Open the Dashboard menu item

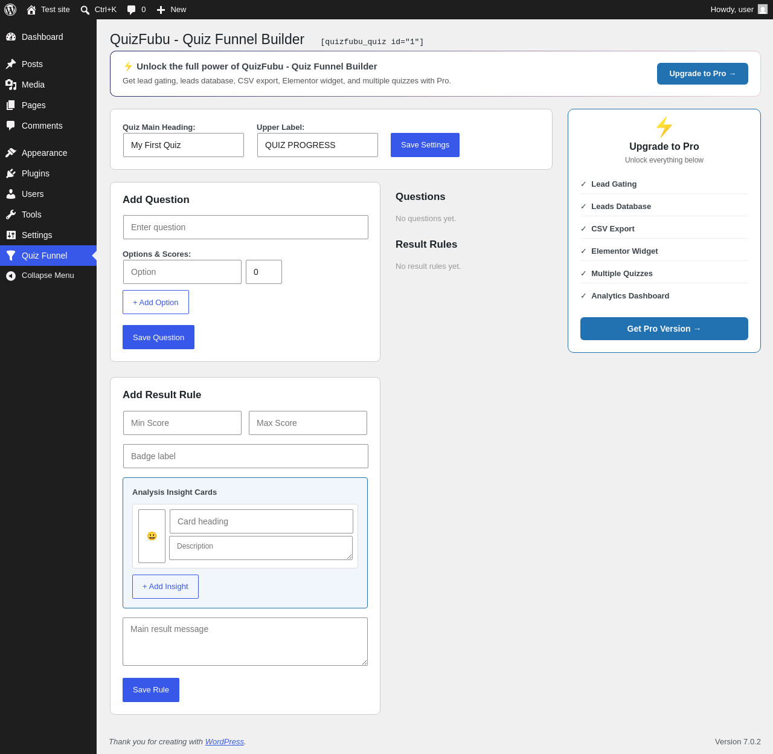click(48, 37)
